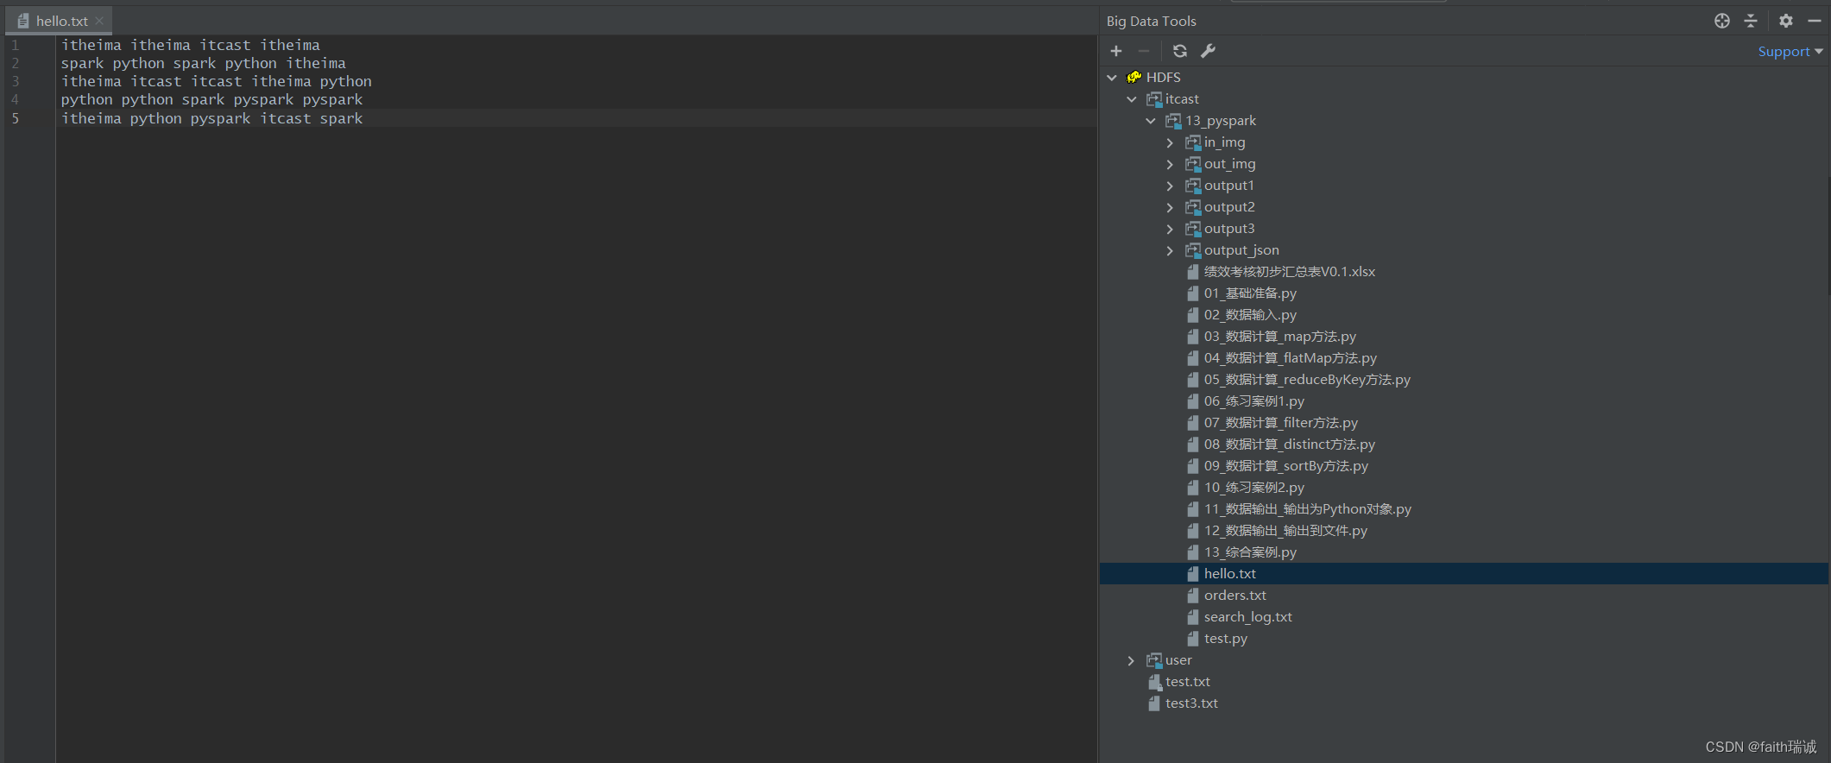Select 11_数据输出_输出为Python对象.py file
The width and height of the screenshot is (1831, 763).
1308,509
